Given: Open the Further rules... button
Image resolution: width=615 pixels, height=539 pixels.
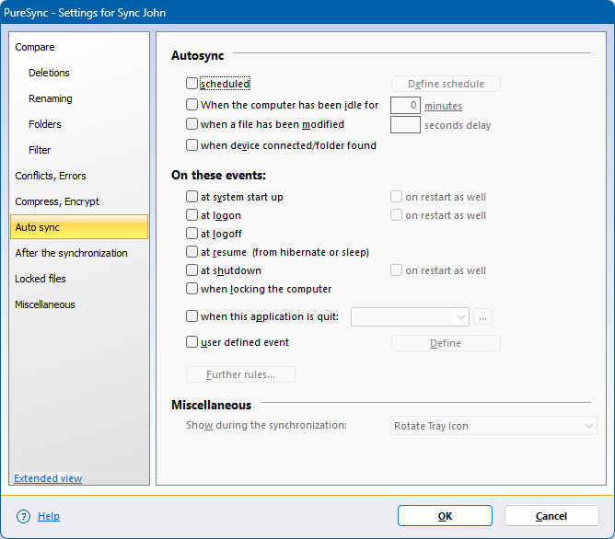Looking at the screenshot, I should (x=240, y=374).
